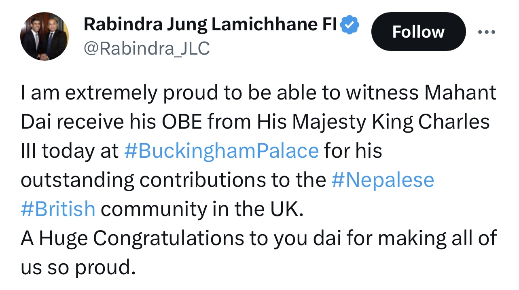Screen dimensions: 519x290
Task: Click 'community in the UK.' text
Action: point(201,209)
